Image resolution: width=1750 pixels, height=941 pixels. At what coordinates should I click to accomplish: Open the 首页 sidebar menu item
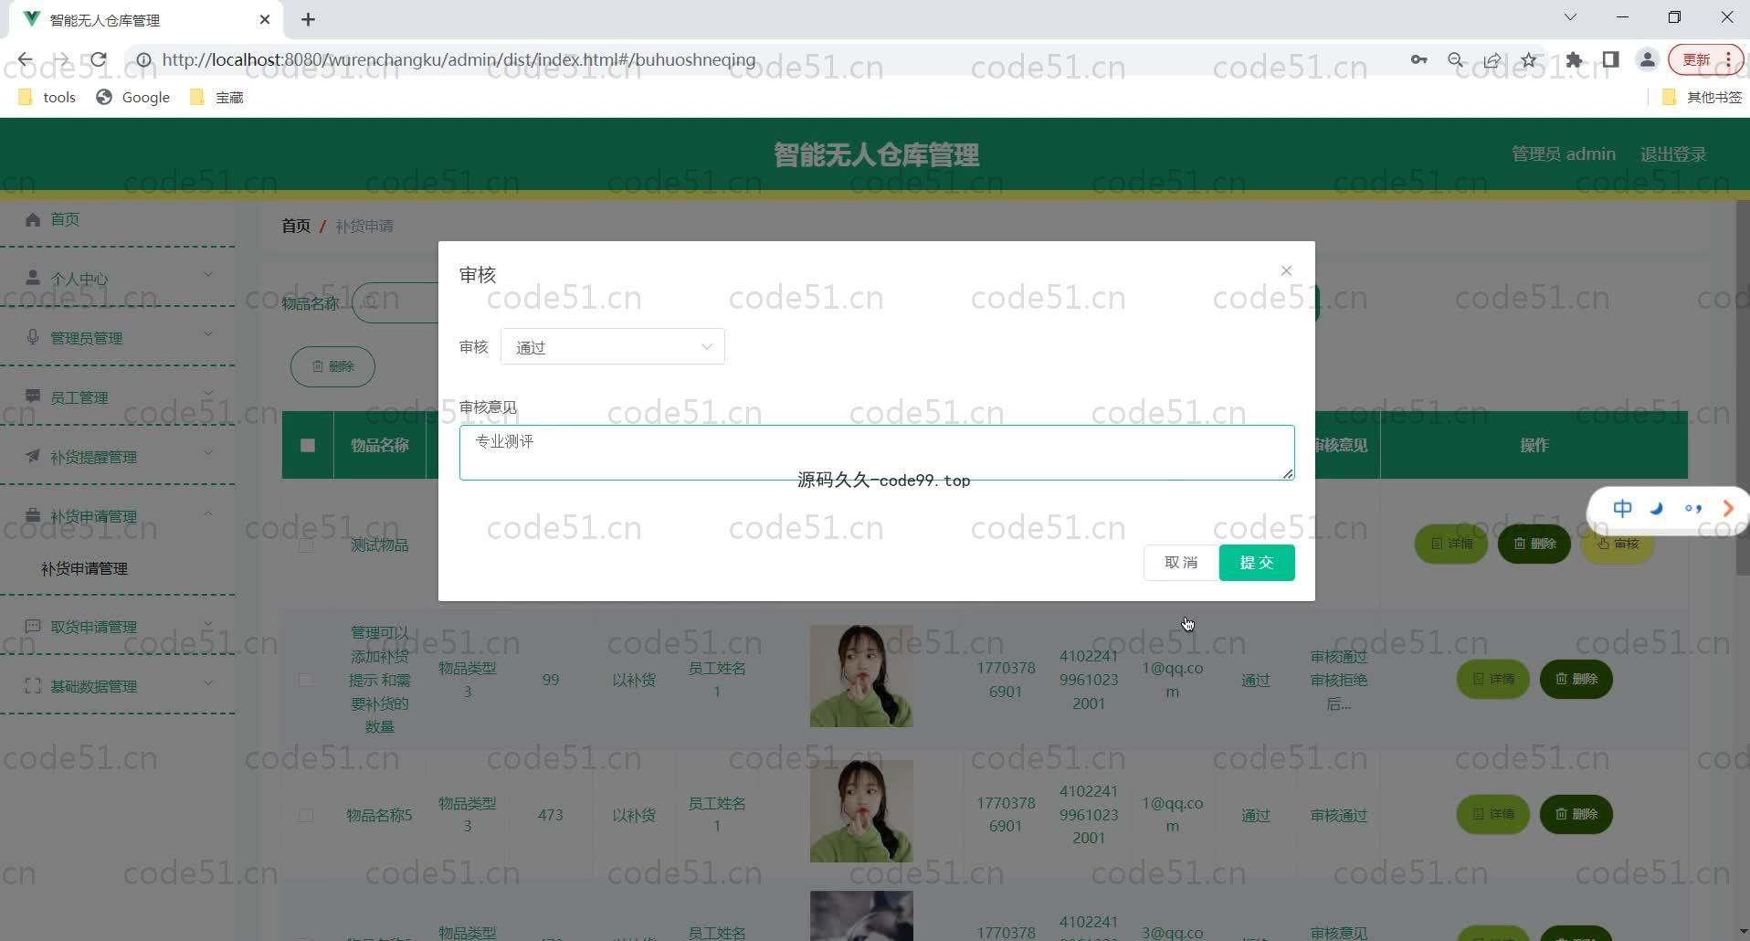64,219
